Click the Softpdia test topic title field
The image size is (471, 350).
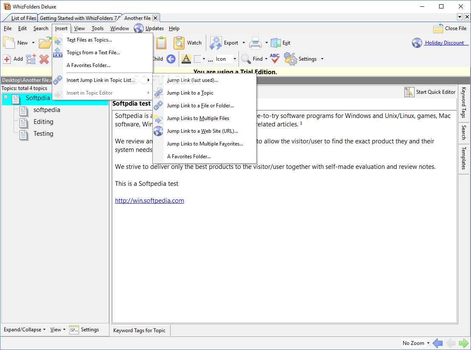click(284, 104)
